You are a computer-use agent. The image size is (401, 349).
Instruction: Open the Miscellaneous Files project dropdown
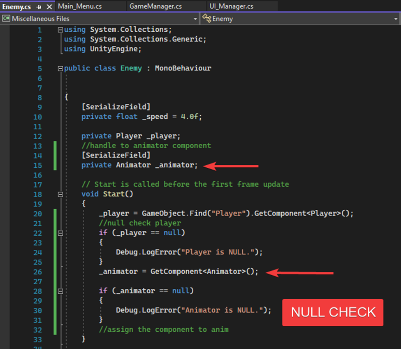(196, 19)
